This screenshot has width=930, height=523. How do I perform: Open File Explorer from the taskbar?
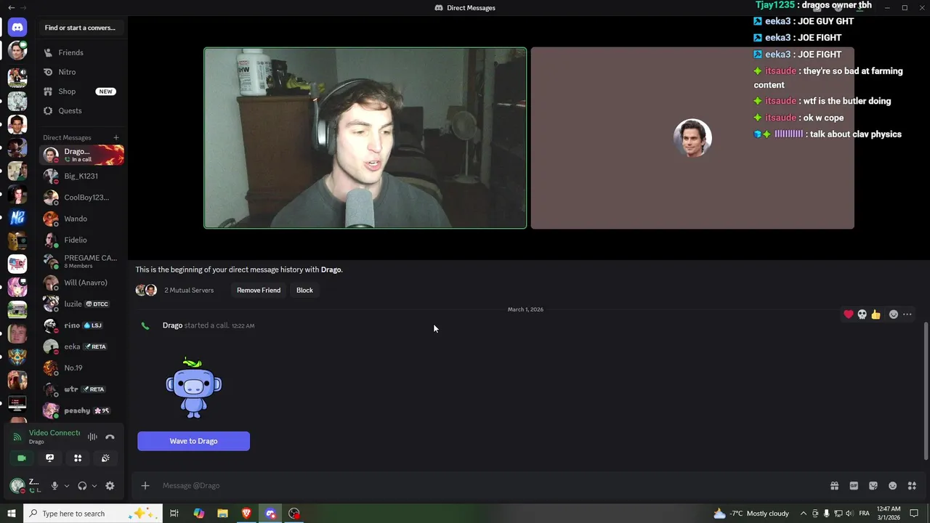click(222, 514)
